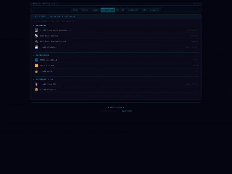Open the my art tab
The image size is (232, 174).
(x=120, y=10)
